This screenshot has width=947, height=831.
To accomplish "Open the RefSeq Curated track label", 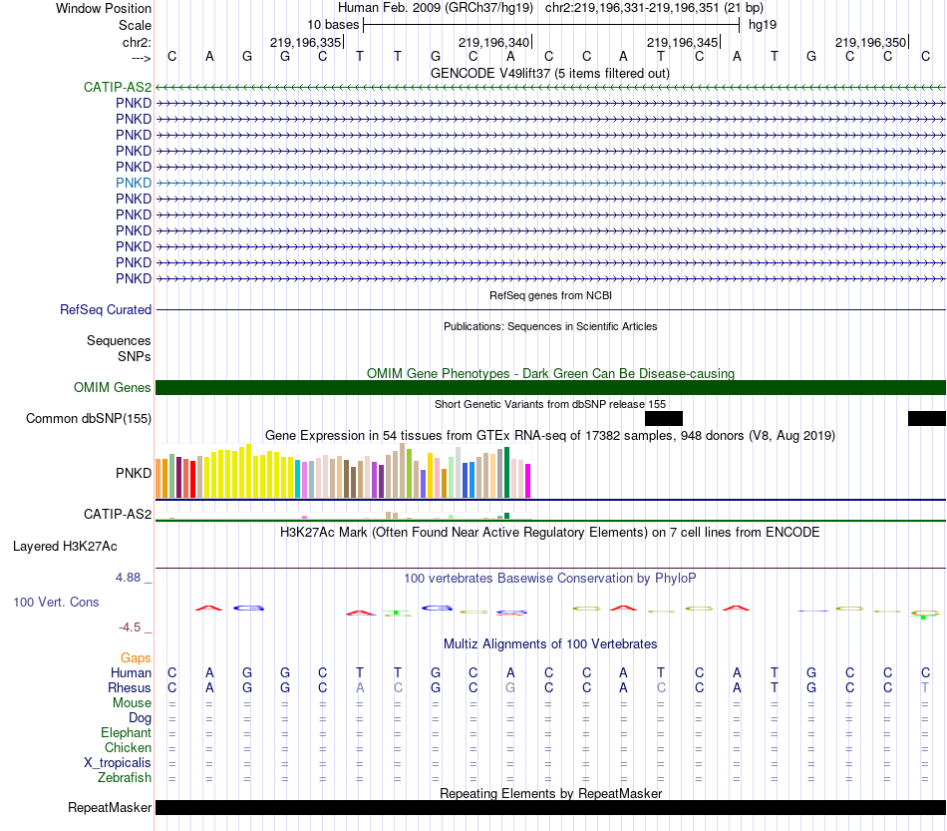I will click(106, 309).
